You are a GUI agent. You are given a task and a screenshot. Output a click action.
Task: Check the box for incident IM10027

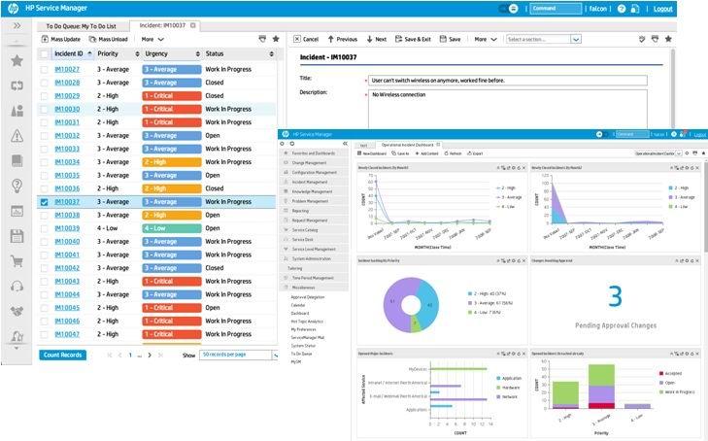(x=44, y=70)
